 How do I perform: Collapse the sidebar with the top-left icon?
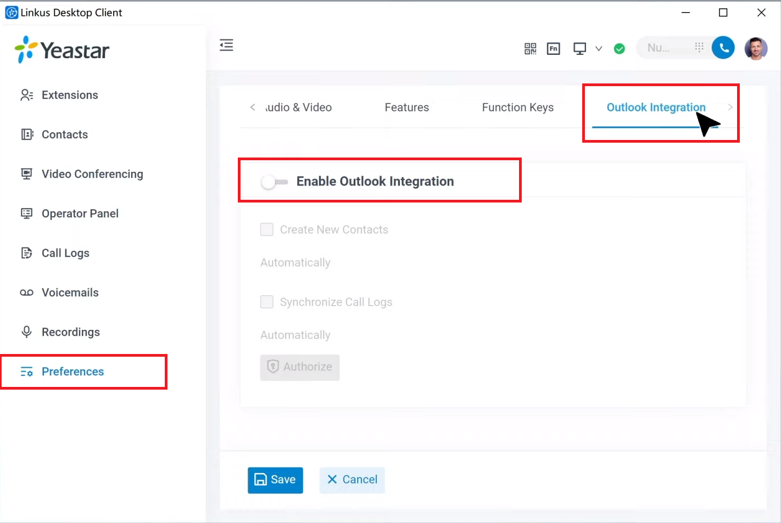[x=226, y=45]
